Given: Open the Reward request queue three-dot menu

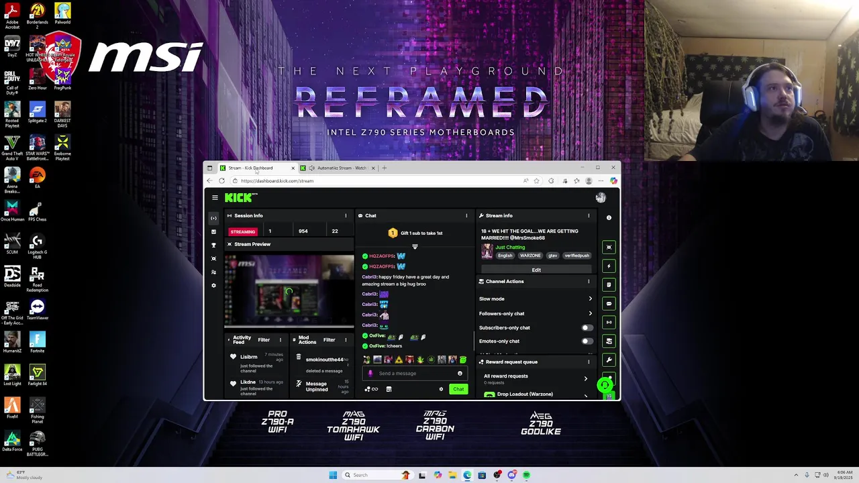Looking at the screenshot, I should click(x=589, y=362).
